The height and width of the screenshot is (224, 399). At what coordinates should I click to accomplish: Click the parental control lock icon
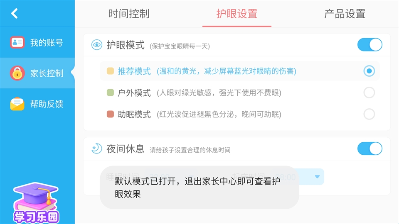coord(17,73)
